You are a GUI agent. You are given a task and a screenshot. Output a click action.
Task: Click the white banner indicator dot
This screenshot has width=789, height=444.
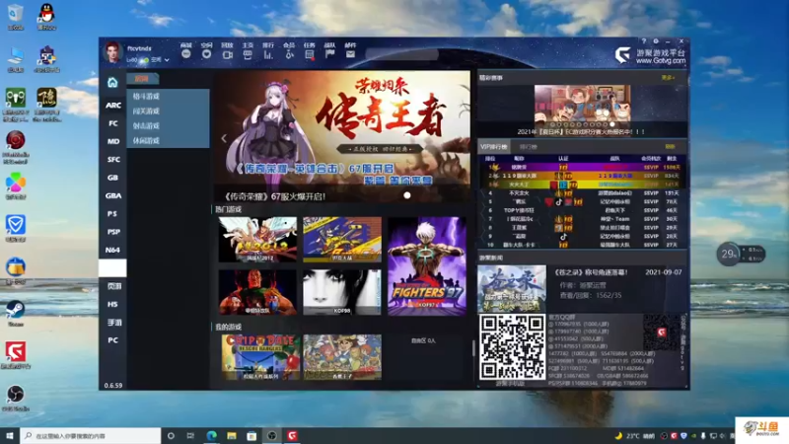407,195
